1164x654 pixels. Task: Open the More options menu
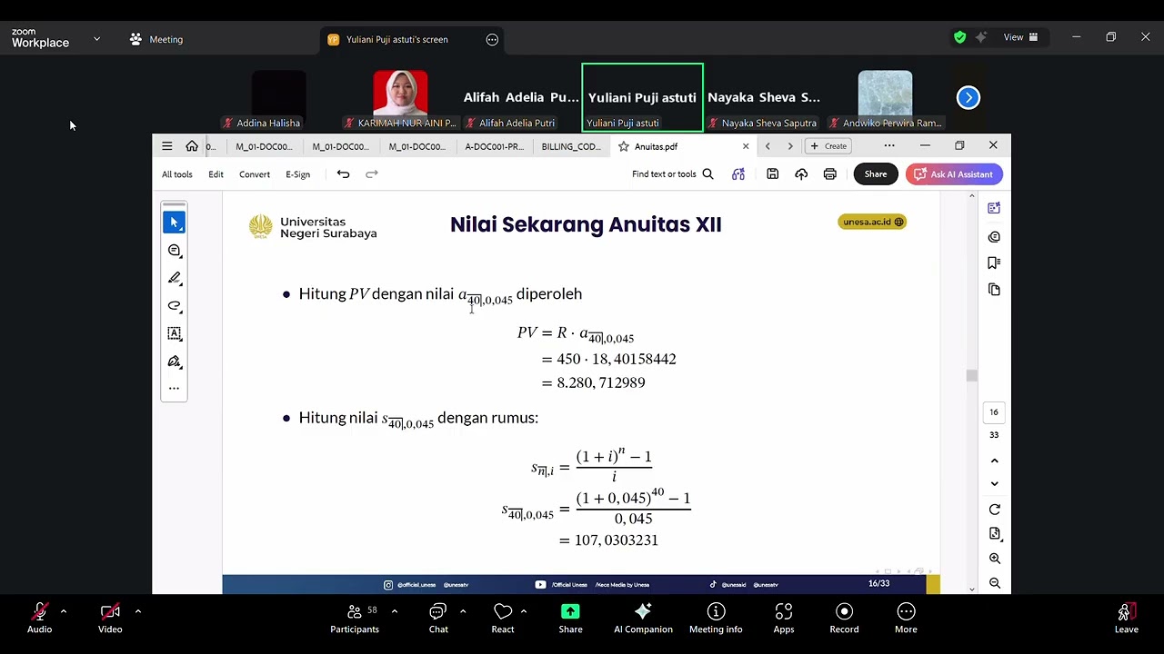[906, 619]
